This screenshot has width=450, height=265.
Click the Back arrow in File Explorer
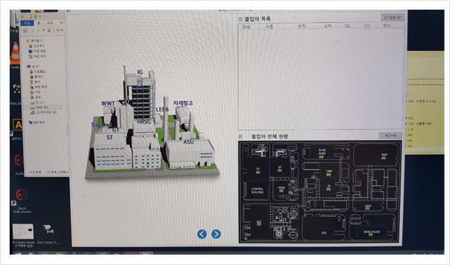[x=25, y=30]
